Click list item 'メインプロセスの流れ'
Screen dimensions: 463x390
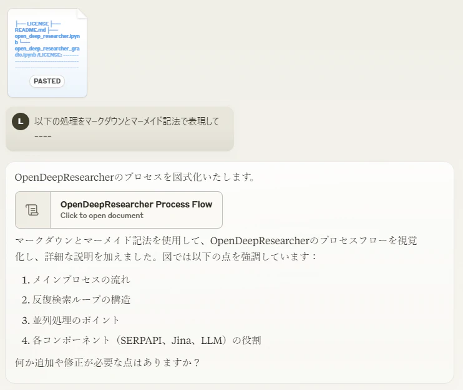tap(81, 280)
